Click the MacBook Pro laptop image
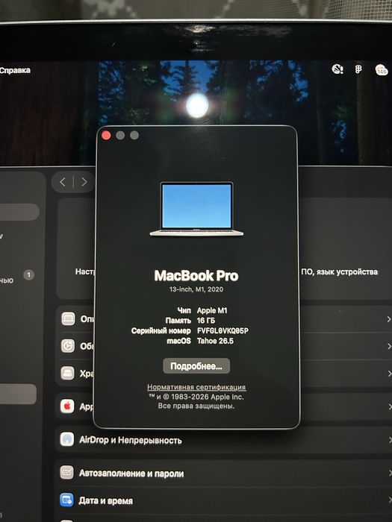 coord(196,210)
